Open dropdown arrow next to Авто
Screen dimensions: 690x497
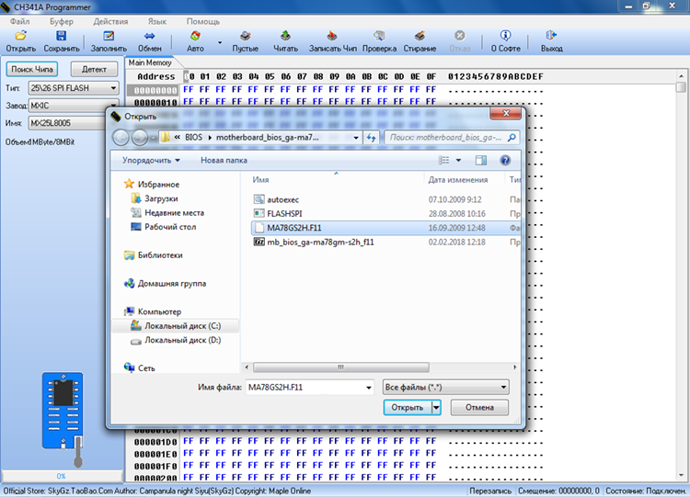[220, 42]
